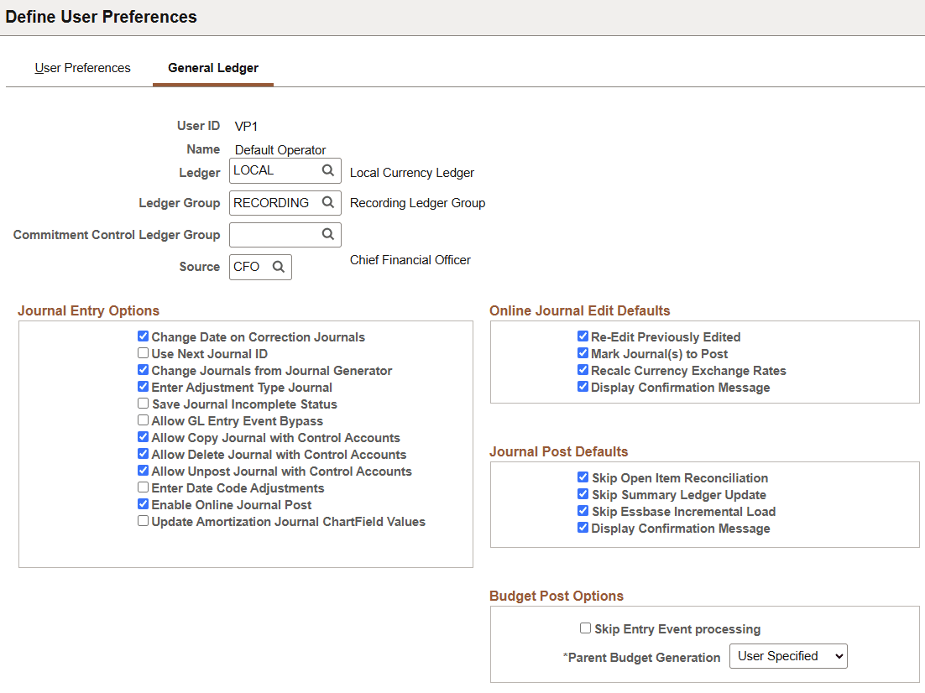This screenshot has height=693, width=925.
Task: Switch to the User Preferences tab
Action: pos(82,67)
